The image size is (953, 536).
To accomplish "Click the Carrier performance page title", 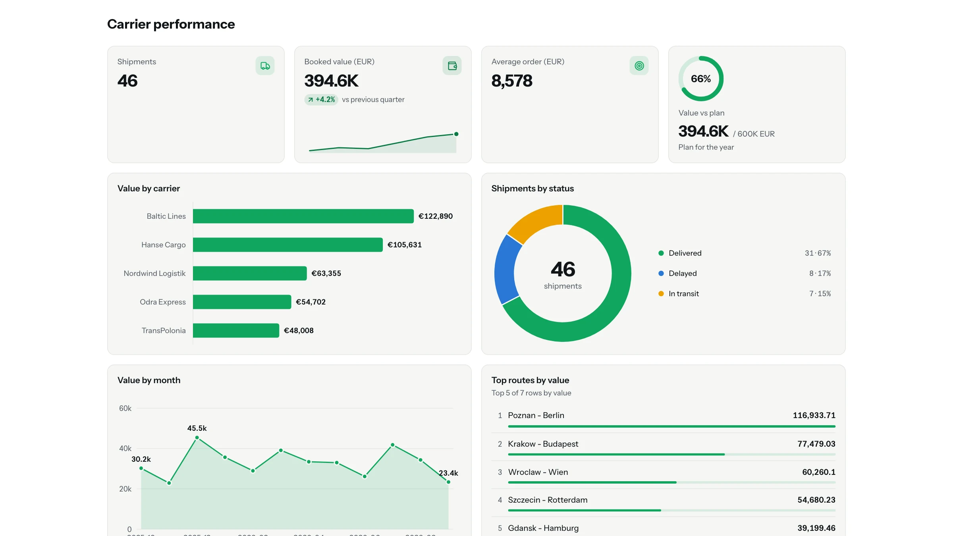I will point(171,24).
